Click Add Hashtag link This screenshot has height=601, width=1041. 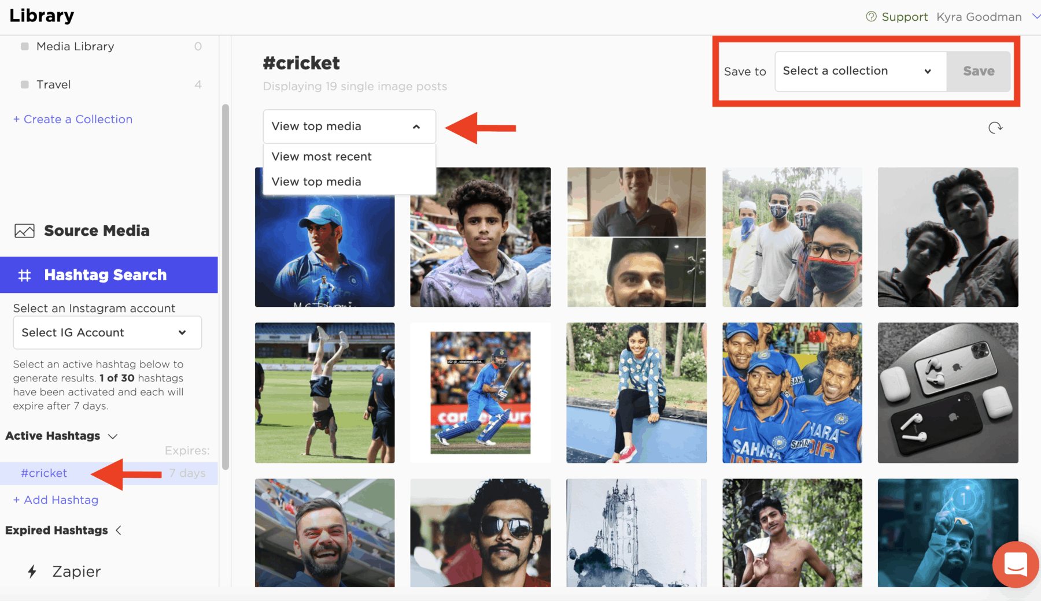(56, 500)
